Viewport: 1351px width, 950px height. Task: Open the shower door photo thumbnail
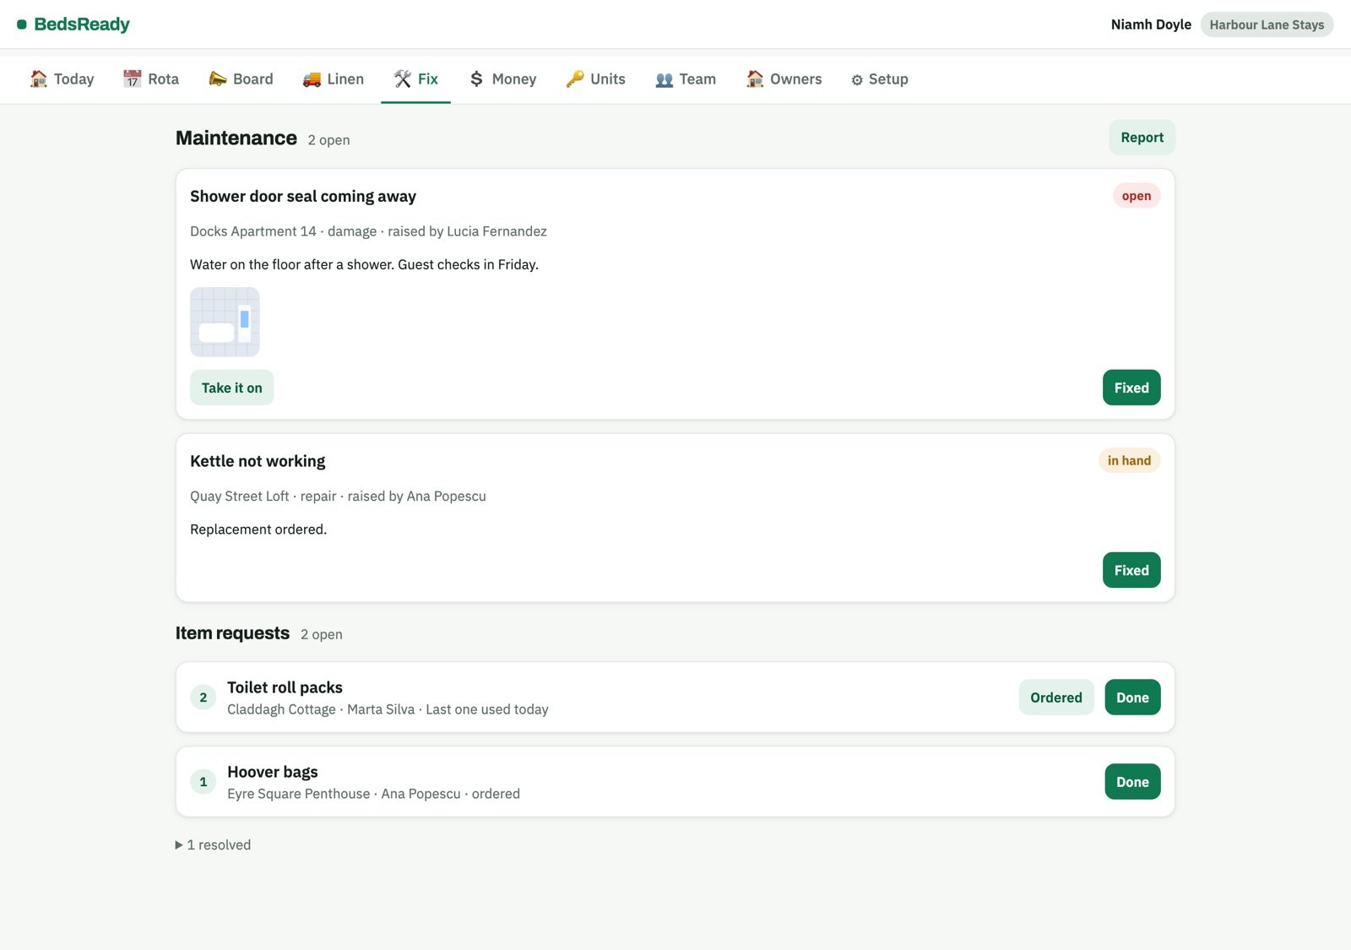click(x=225, y=322)
